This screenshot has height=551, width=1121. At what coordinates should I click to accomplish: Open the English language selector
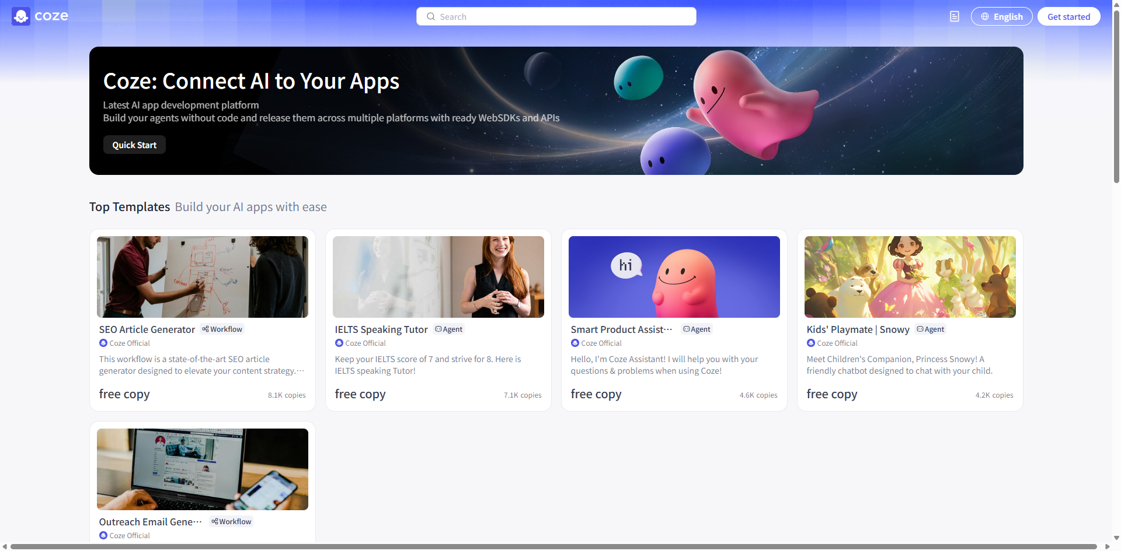coord(1001,16)
